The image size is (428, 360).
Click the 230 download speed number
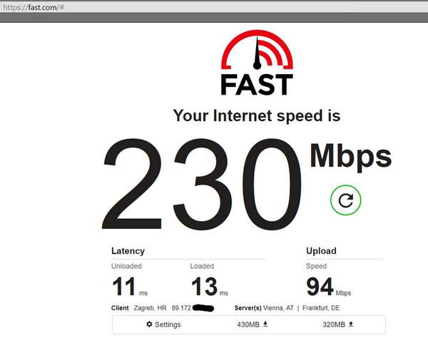click(202, 184)
